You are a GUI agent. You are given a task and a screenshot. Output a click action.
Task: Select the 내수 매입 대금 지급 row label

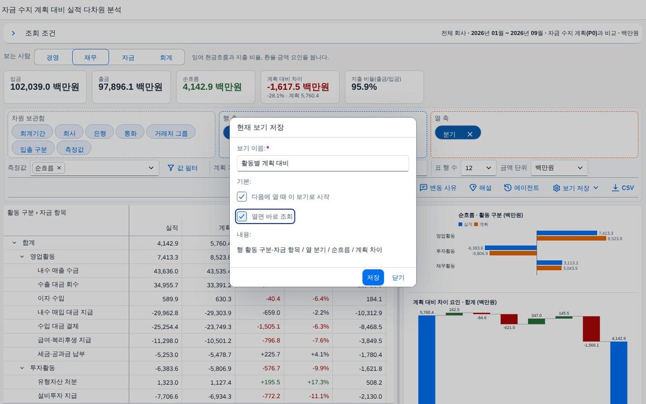65,312
